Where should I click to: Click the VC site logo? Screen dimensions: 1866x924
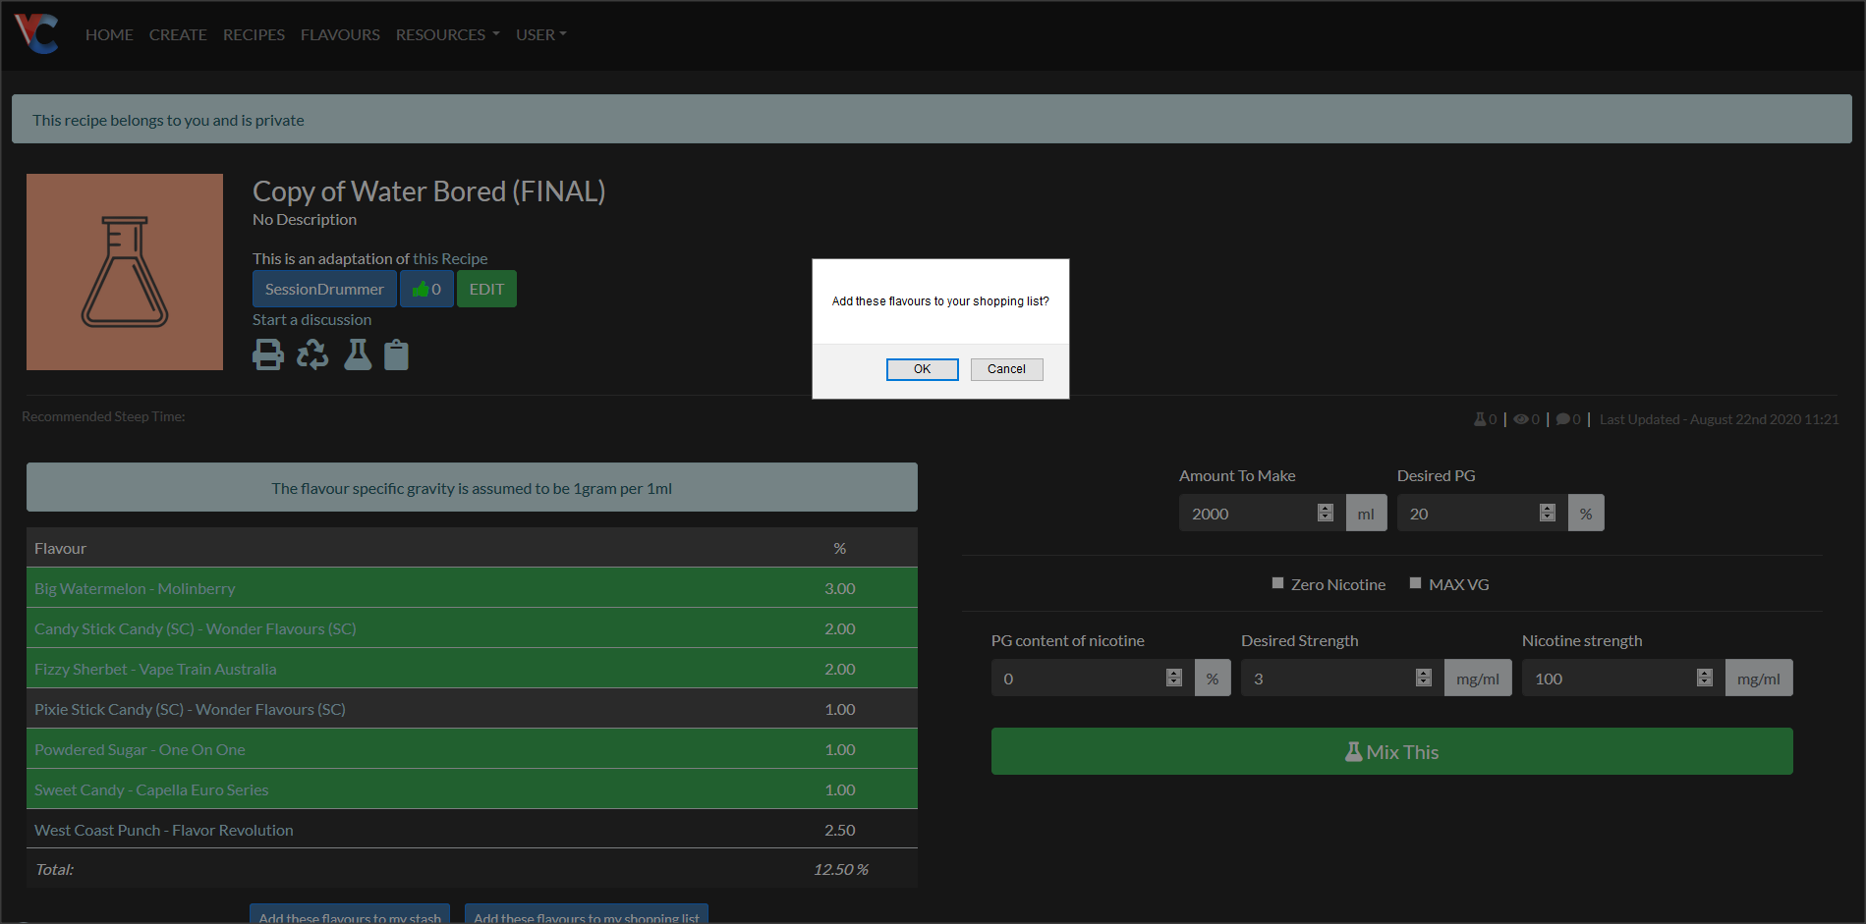36,33
